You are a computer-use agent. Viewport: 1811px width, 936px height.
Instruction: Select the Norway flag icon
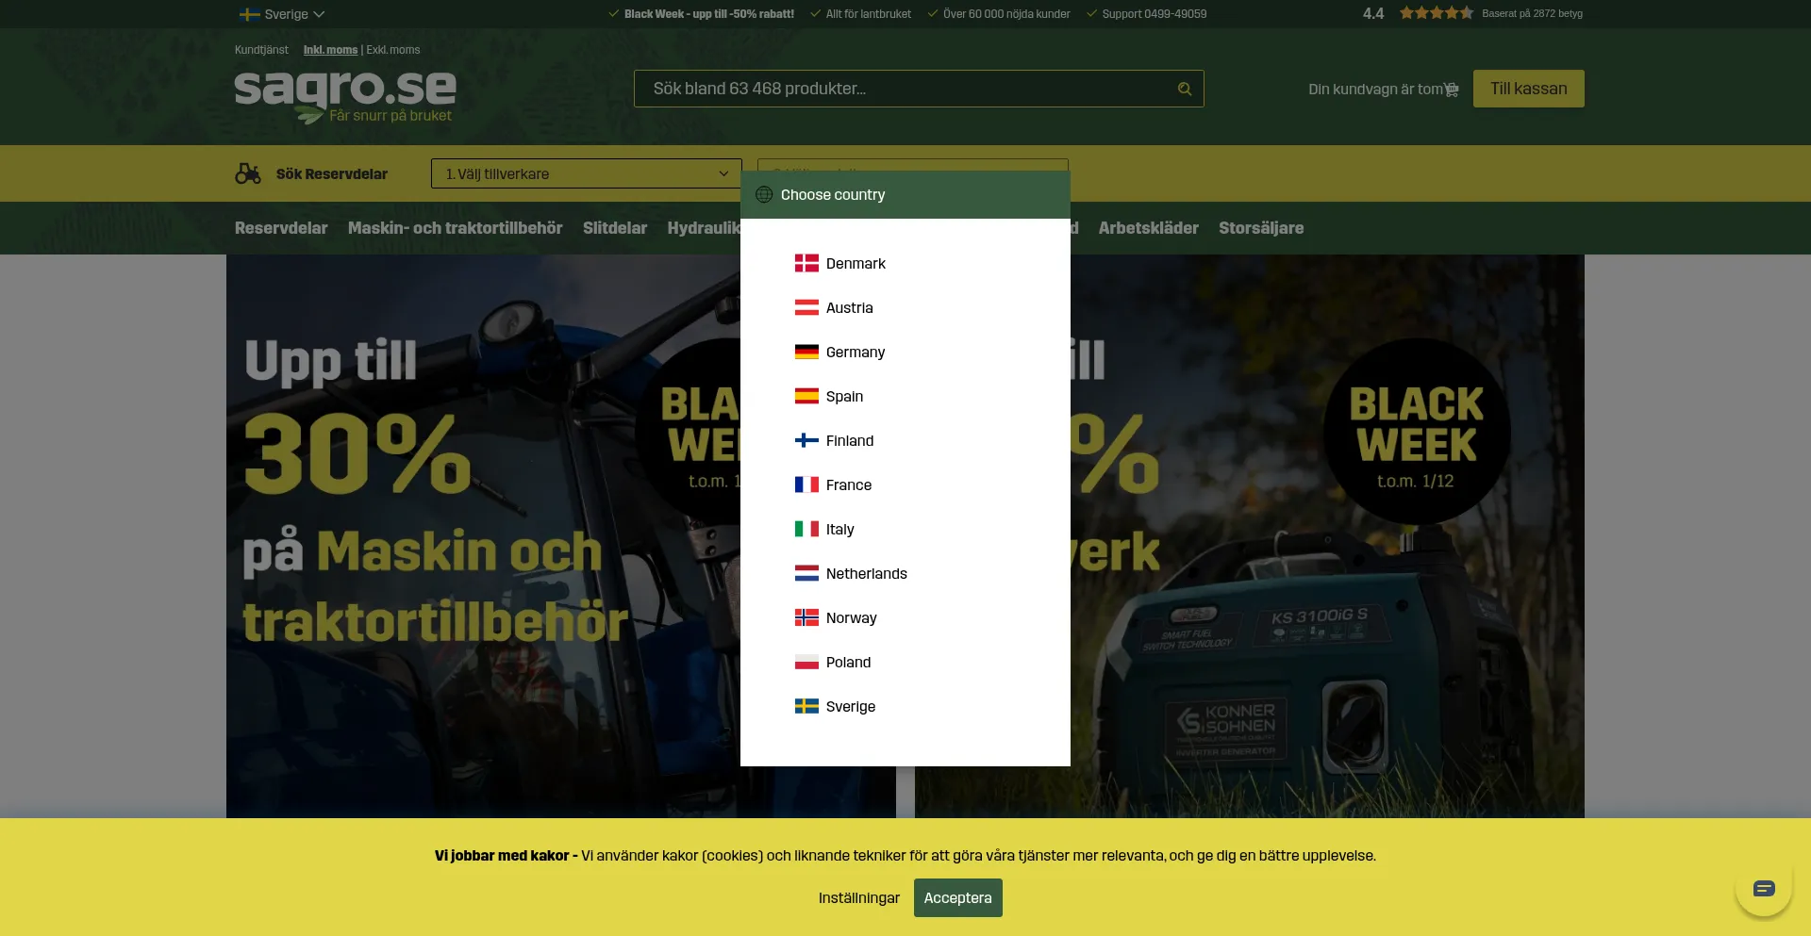pos(806,618)
